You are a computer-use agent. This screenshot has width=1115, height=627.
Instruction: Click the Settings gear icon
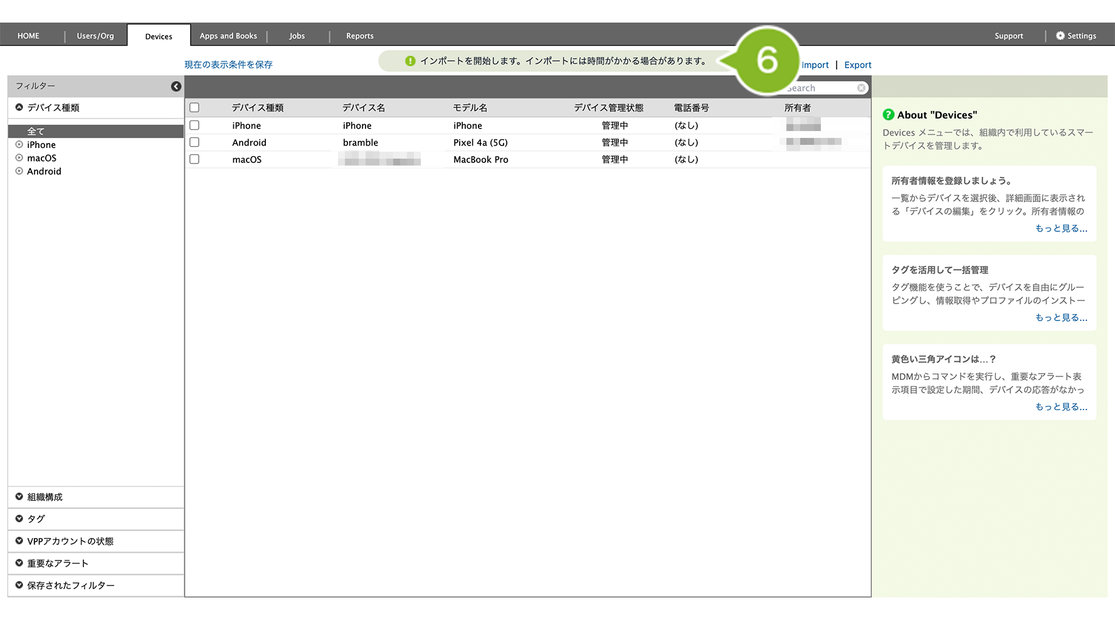point(1060,36)
